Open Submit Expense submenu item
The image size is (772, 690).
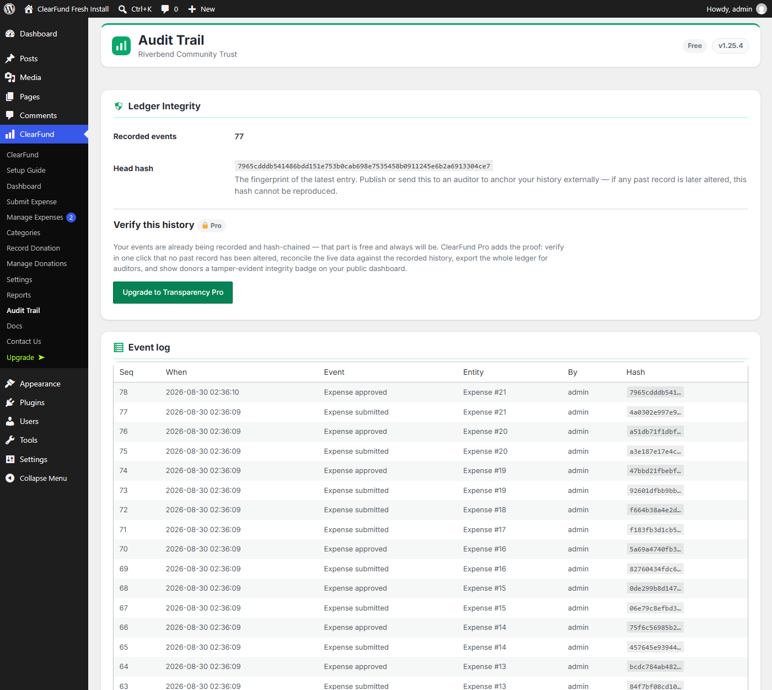tap(31, 201)
